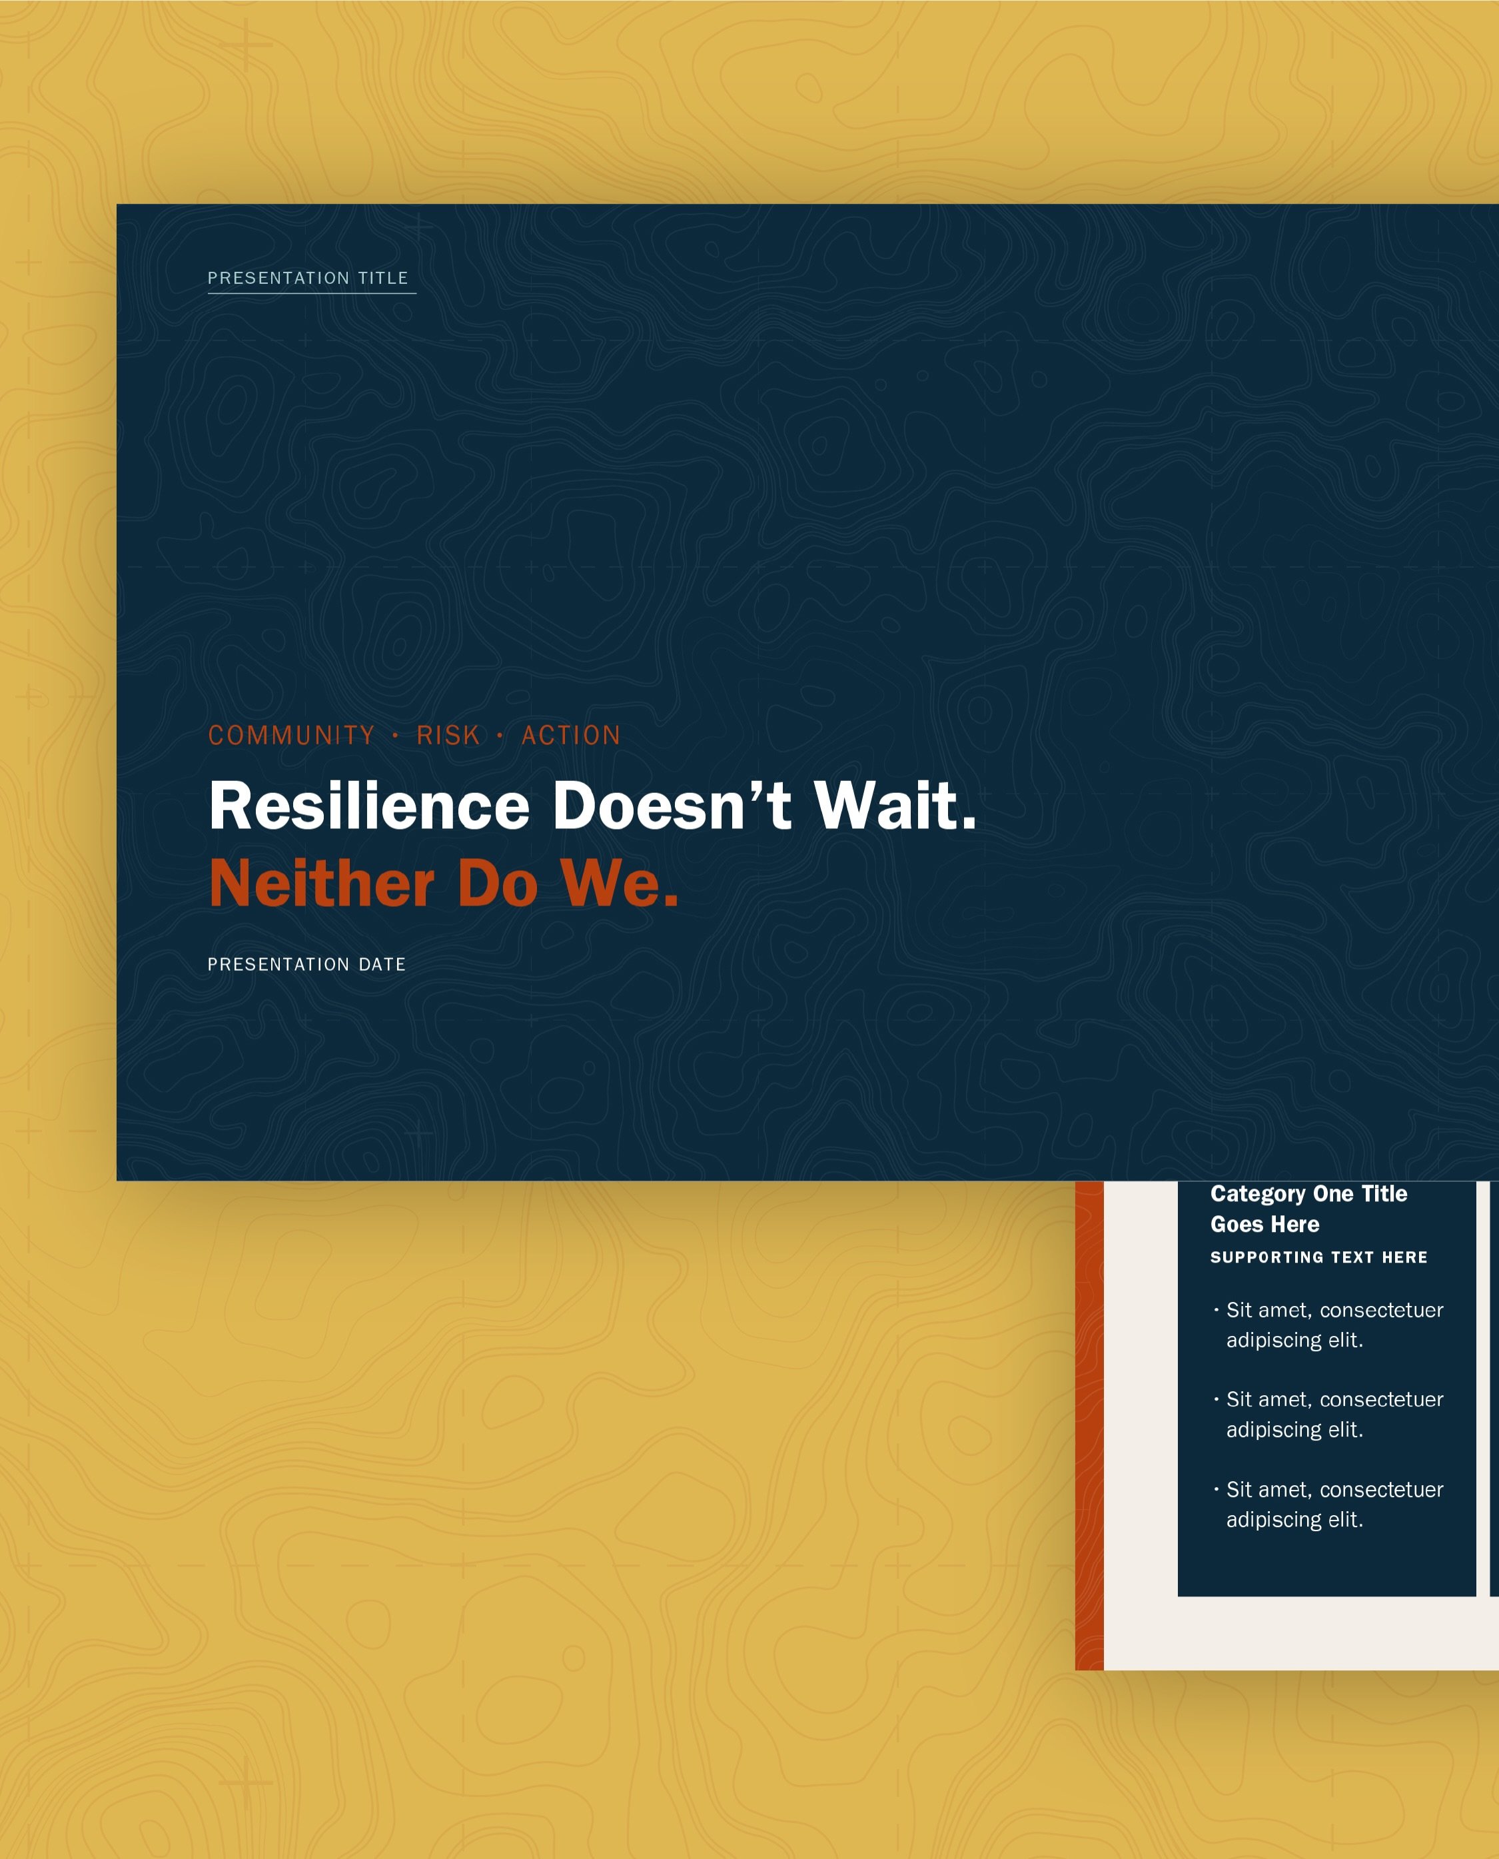Click Category One Title Goes Here heading
Image resolution: width=1499 pixels, height=1859 pixels.
pyautogui.click(x=1308, y=1209)
